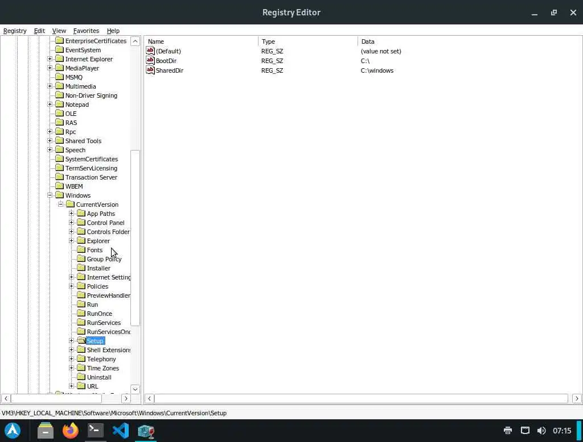The width and height of the screenshot is (583, 442).
Task: Collapse the CurrentVersion key
Action: click(x=60, y=205)
